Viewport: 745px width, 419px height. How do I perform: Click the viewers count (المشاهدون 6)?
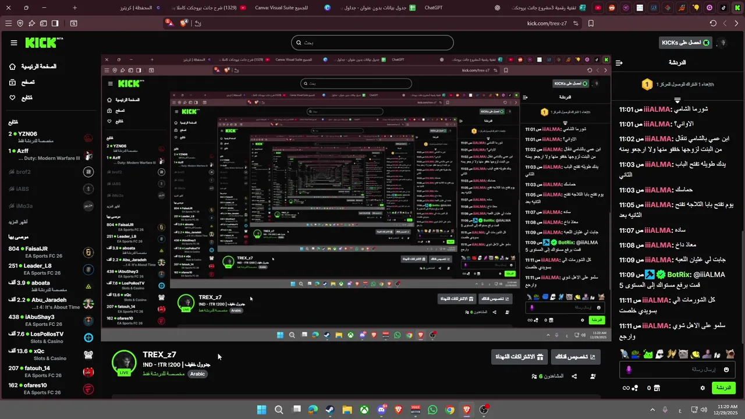tap(547, 377)
